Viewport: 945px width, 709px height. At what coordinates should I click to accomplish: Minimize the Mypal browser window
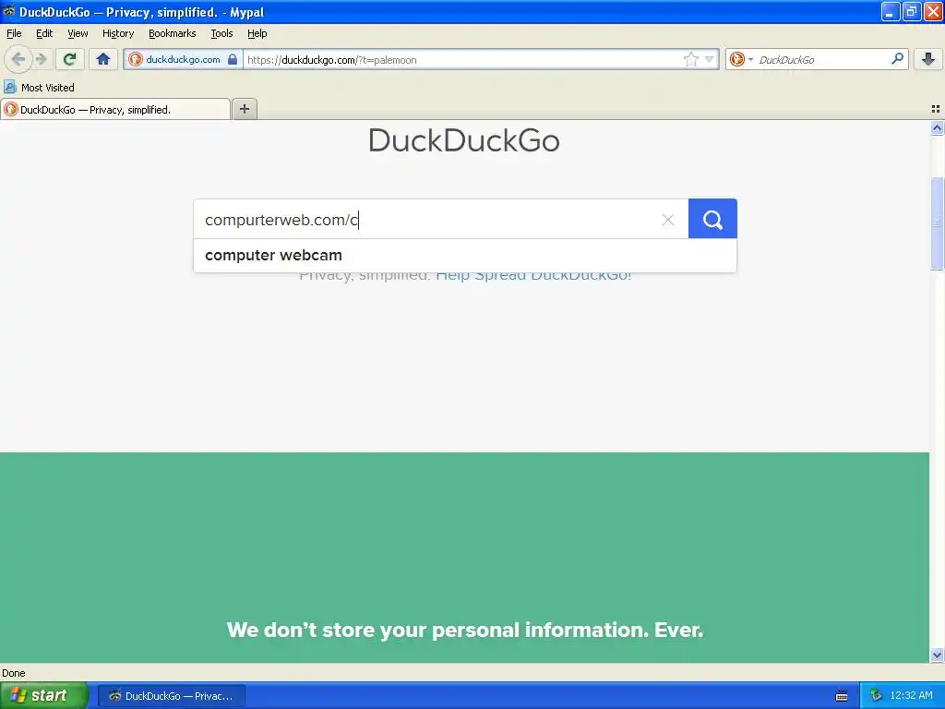pos(891,11)
